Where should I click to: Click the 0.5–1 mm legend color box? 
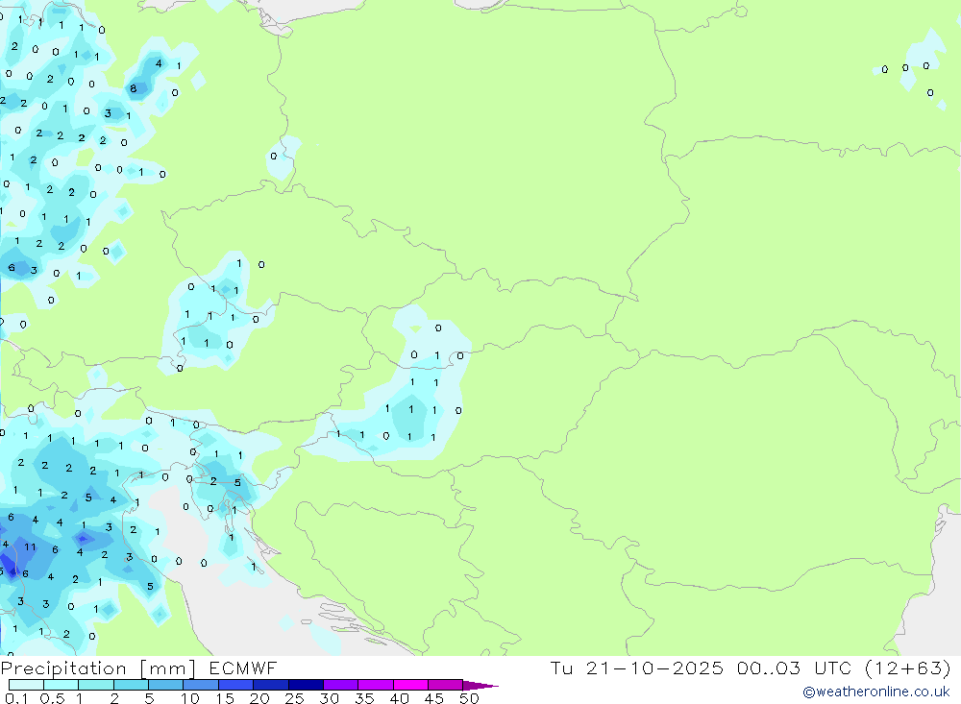[x=61, y=685]
